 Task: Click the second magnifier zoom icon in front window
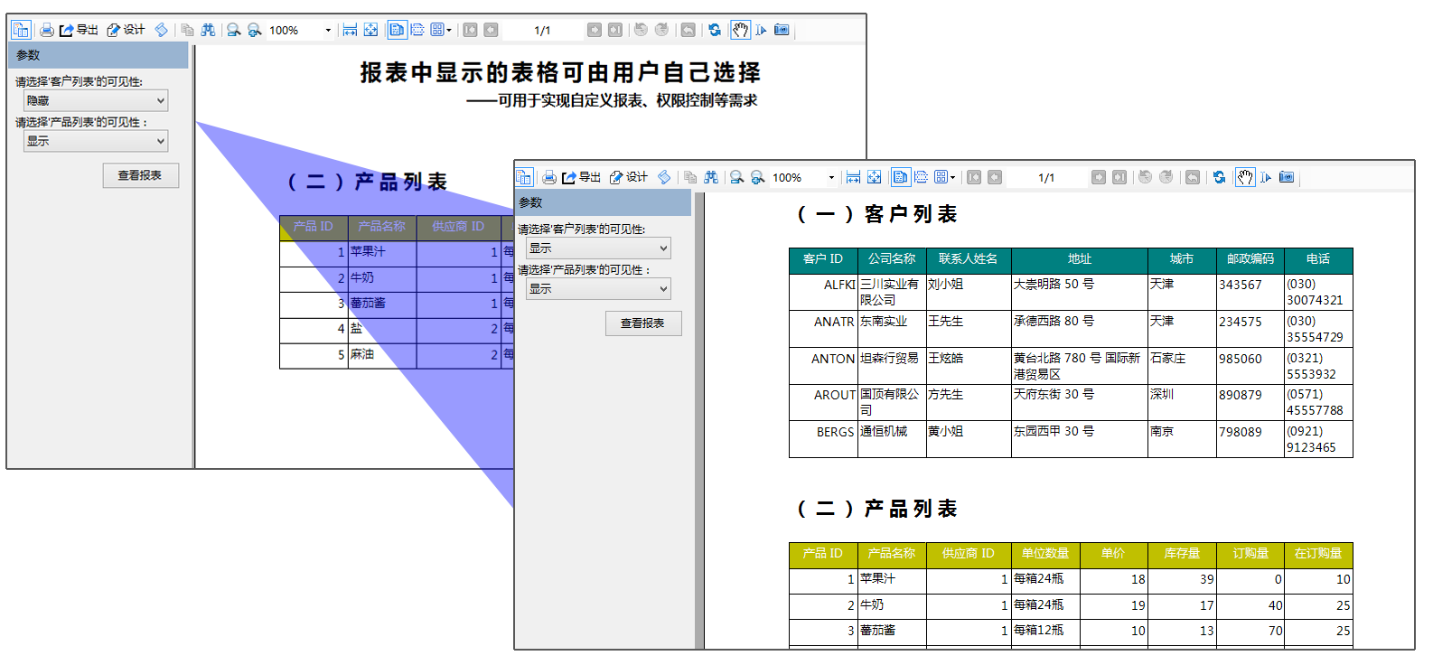758,177
